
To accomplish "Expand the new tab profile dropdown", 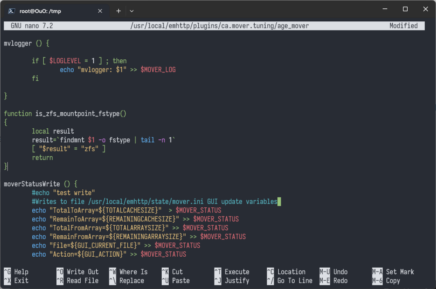I will [132, 11].
